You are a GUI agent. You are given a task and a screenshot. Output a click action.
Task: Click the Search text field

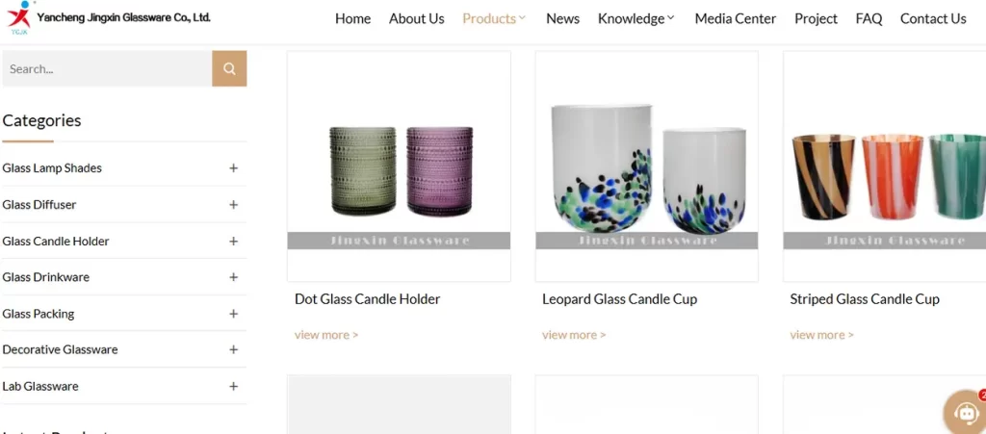click(107, 68)
